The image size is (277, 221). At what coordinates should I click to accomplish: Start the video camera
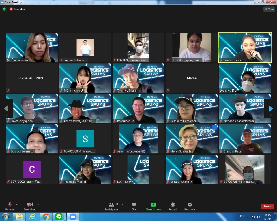point(30,206)
